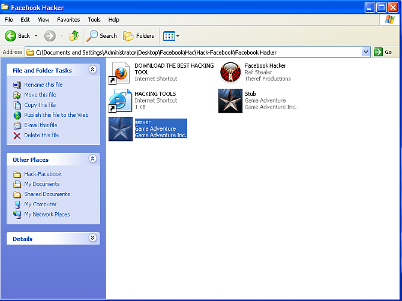Open the My Computer link
The width and height of the screenshot is (402, 301).
[40, 204]
